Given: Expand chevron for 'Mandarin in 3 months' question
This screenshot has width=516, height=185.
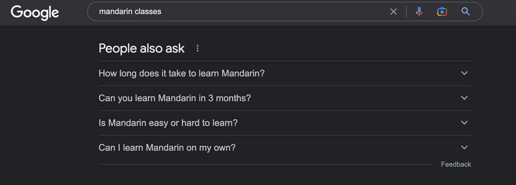Looking at the screenshot, I should [x=464, y=98].
